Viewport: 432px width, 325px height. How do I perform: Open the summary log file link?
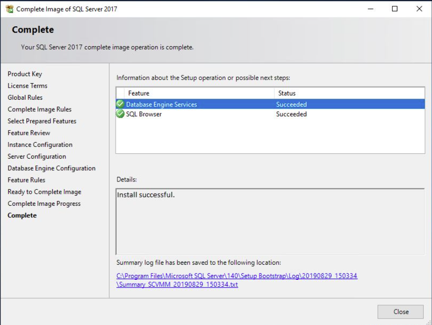click(237, 280)
